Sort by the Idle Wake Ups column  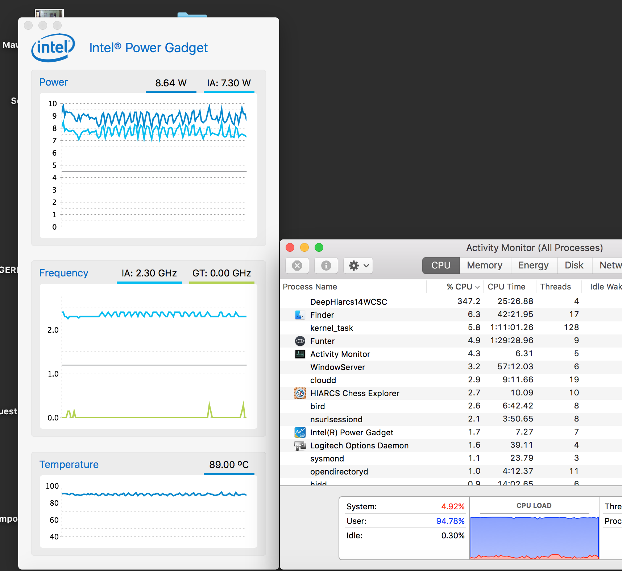602,287
